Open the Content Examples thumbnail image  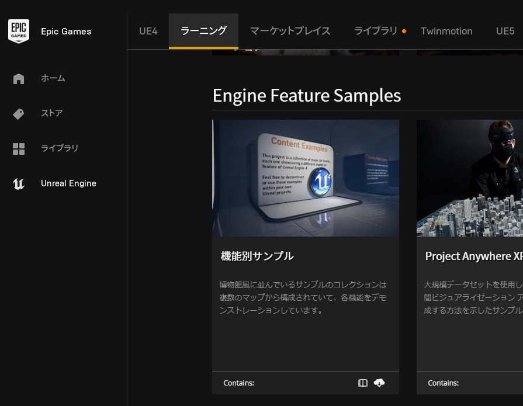306,178
